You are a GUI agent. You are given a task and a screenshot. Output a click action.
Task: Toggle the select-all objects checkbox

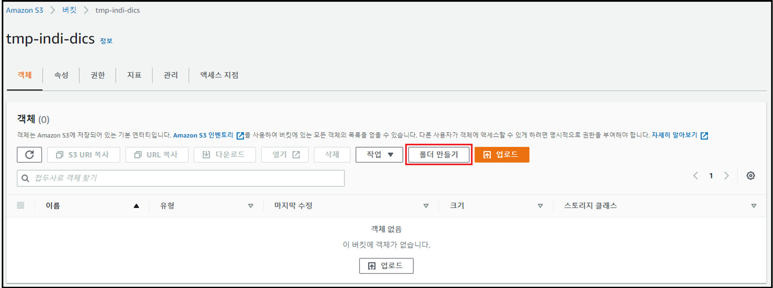21,205
